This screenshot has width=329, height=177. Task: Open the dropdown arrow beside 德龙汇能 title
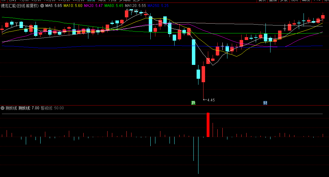(x=42, y=6)
